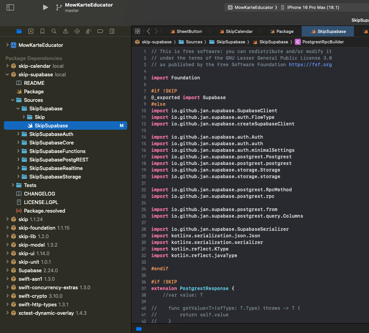Go forward in editor history

[156, 31]
